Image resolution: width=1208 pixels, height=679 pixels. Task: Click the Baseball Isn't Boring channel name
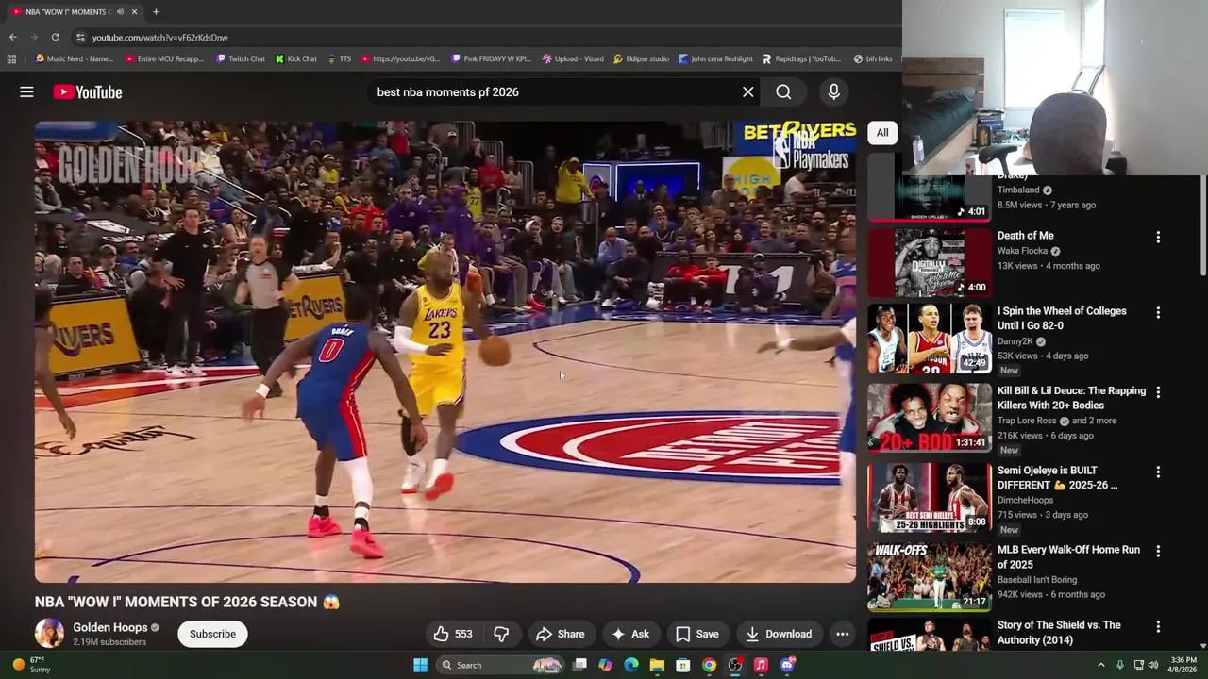tap(1037, 579)
